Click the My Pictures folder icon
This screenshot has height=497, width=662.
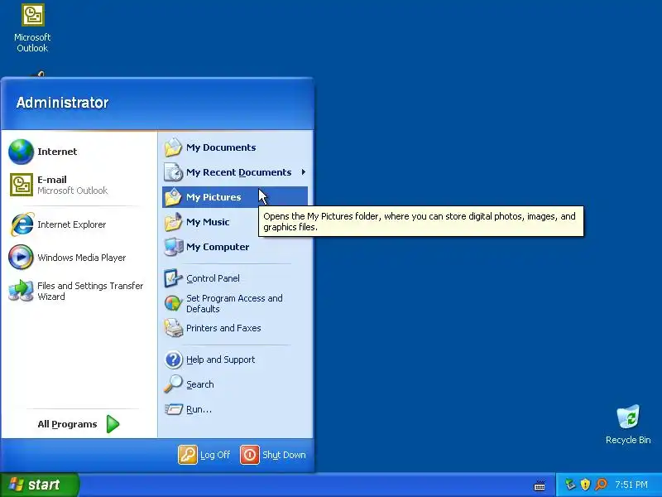173,197
